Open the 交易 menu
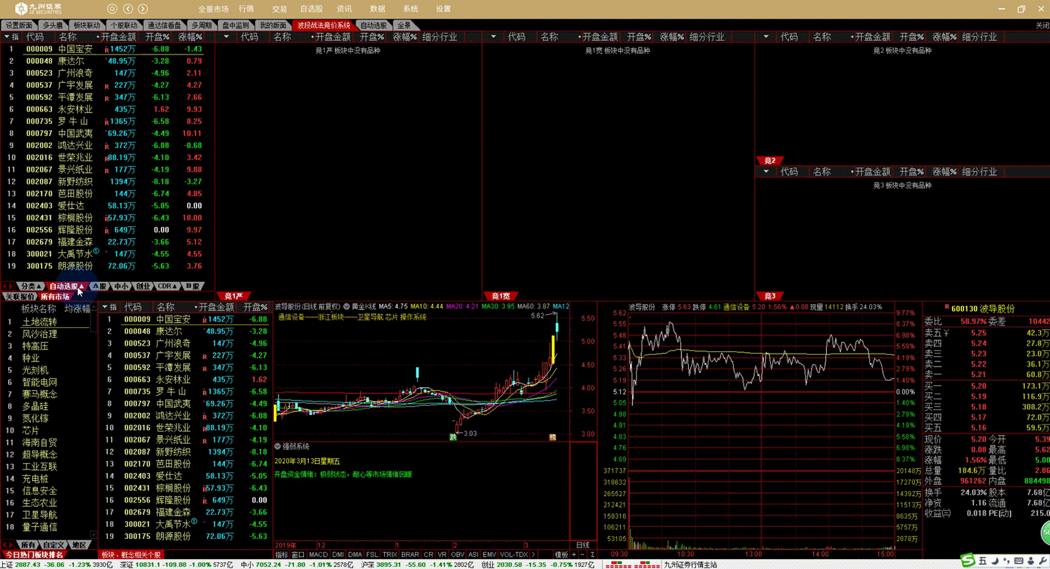 (279, 9)
